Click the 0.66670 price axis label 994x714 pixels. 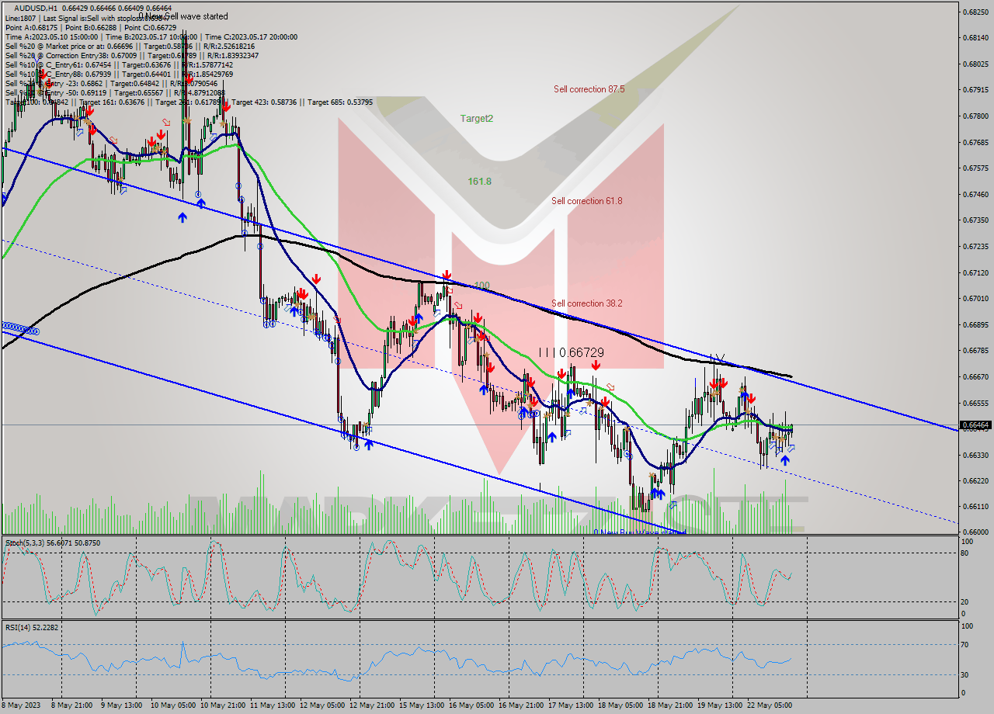pos(975,376)
